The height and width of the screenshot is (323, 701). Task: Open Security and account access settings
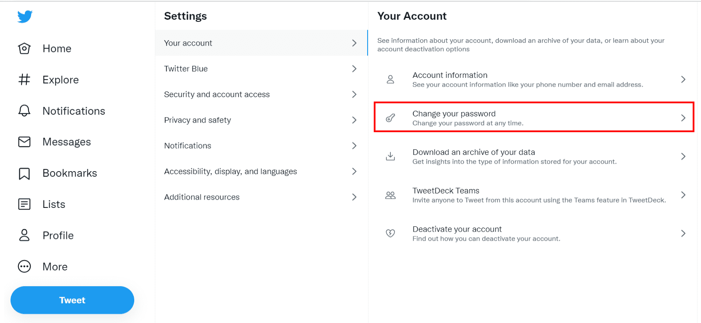(x=261, y=95)
